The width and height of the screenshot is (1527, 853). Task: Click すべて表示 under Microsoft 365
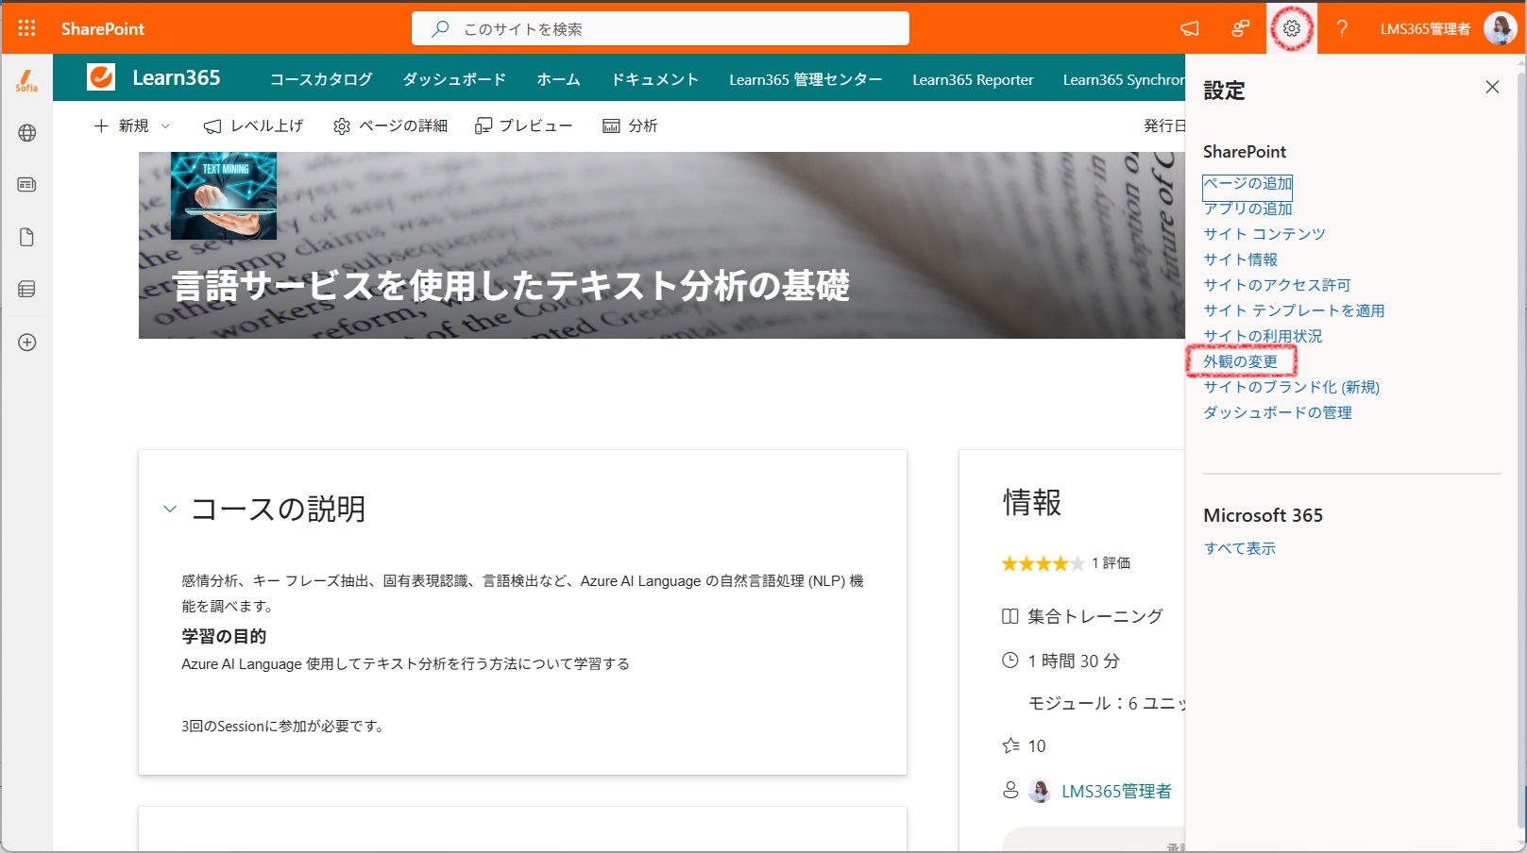[1239, 548]
